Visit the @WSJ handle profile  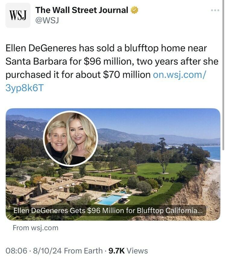(x=47, y=21)
